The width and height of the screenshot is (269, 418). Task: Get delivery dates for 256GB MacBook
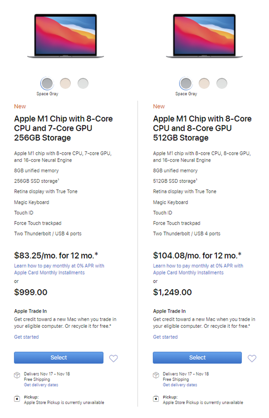coord(41,385)
